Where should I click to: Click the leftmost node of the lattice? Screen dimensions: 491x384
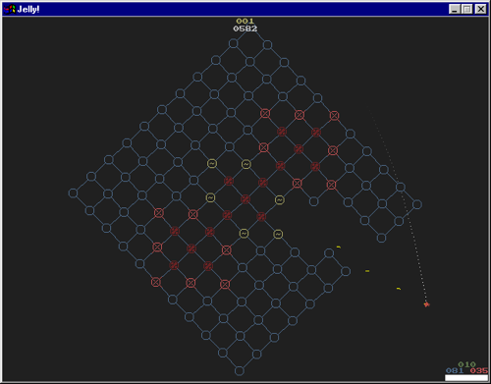(x=73, y=193)
